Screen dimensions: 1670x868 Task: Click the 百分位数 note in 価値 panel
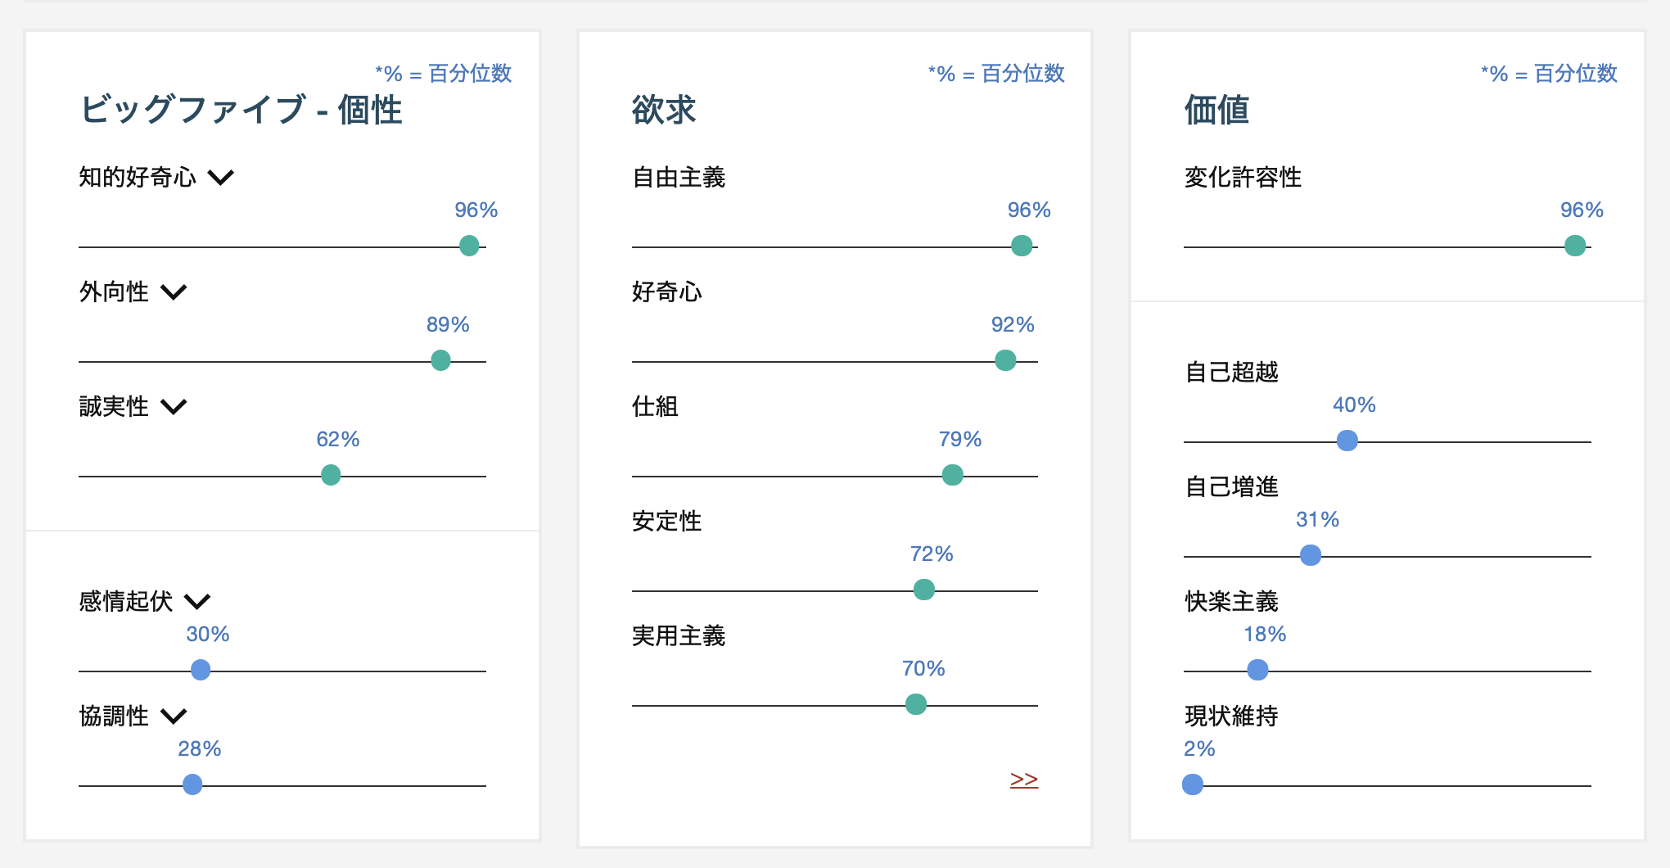tap(1549, 74)
